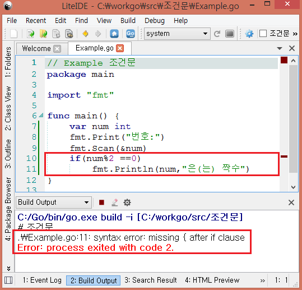Image resolution: width=302 pixels, height=290 pixels.
Task: Click the Save All icon
Action: click(x=69, y=34)
